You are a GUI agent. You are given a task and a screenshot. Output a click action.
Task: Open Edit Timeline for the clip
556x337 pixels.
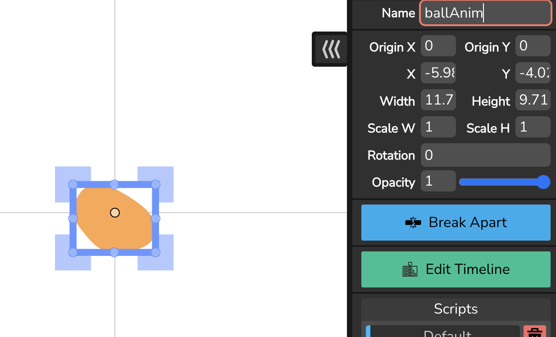[x=456, y=269]
